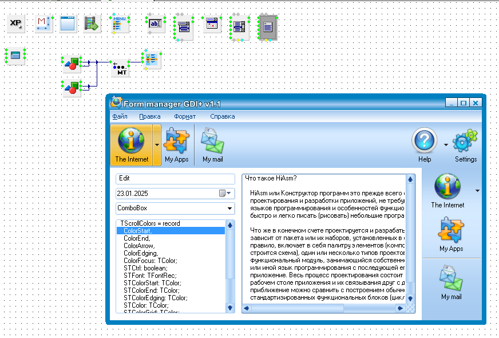Select the combo box component icon

tap(184, 27)
